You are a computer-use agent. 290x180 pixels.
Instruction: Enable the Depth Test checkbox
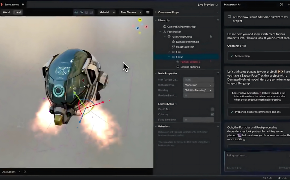(x=212, y=109)
